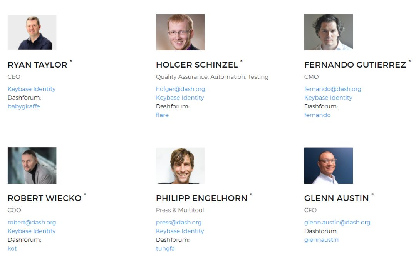Open the fernando Dashforum profile link
Screen dimensions: 416x256
pyautogui.click(x=317, y=115)
